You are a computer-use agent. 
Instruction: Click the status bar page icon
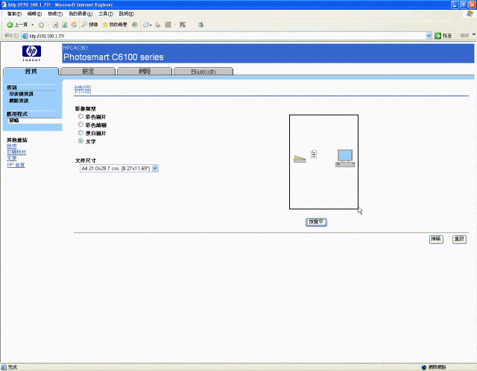coord(4,367)
